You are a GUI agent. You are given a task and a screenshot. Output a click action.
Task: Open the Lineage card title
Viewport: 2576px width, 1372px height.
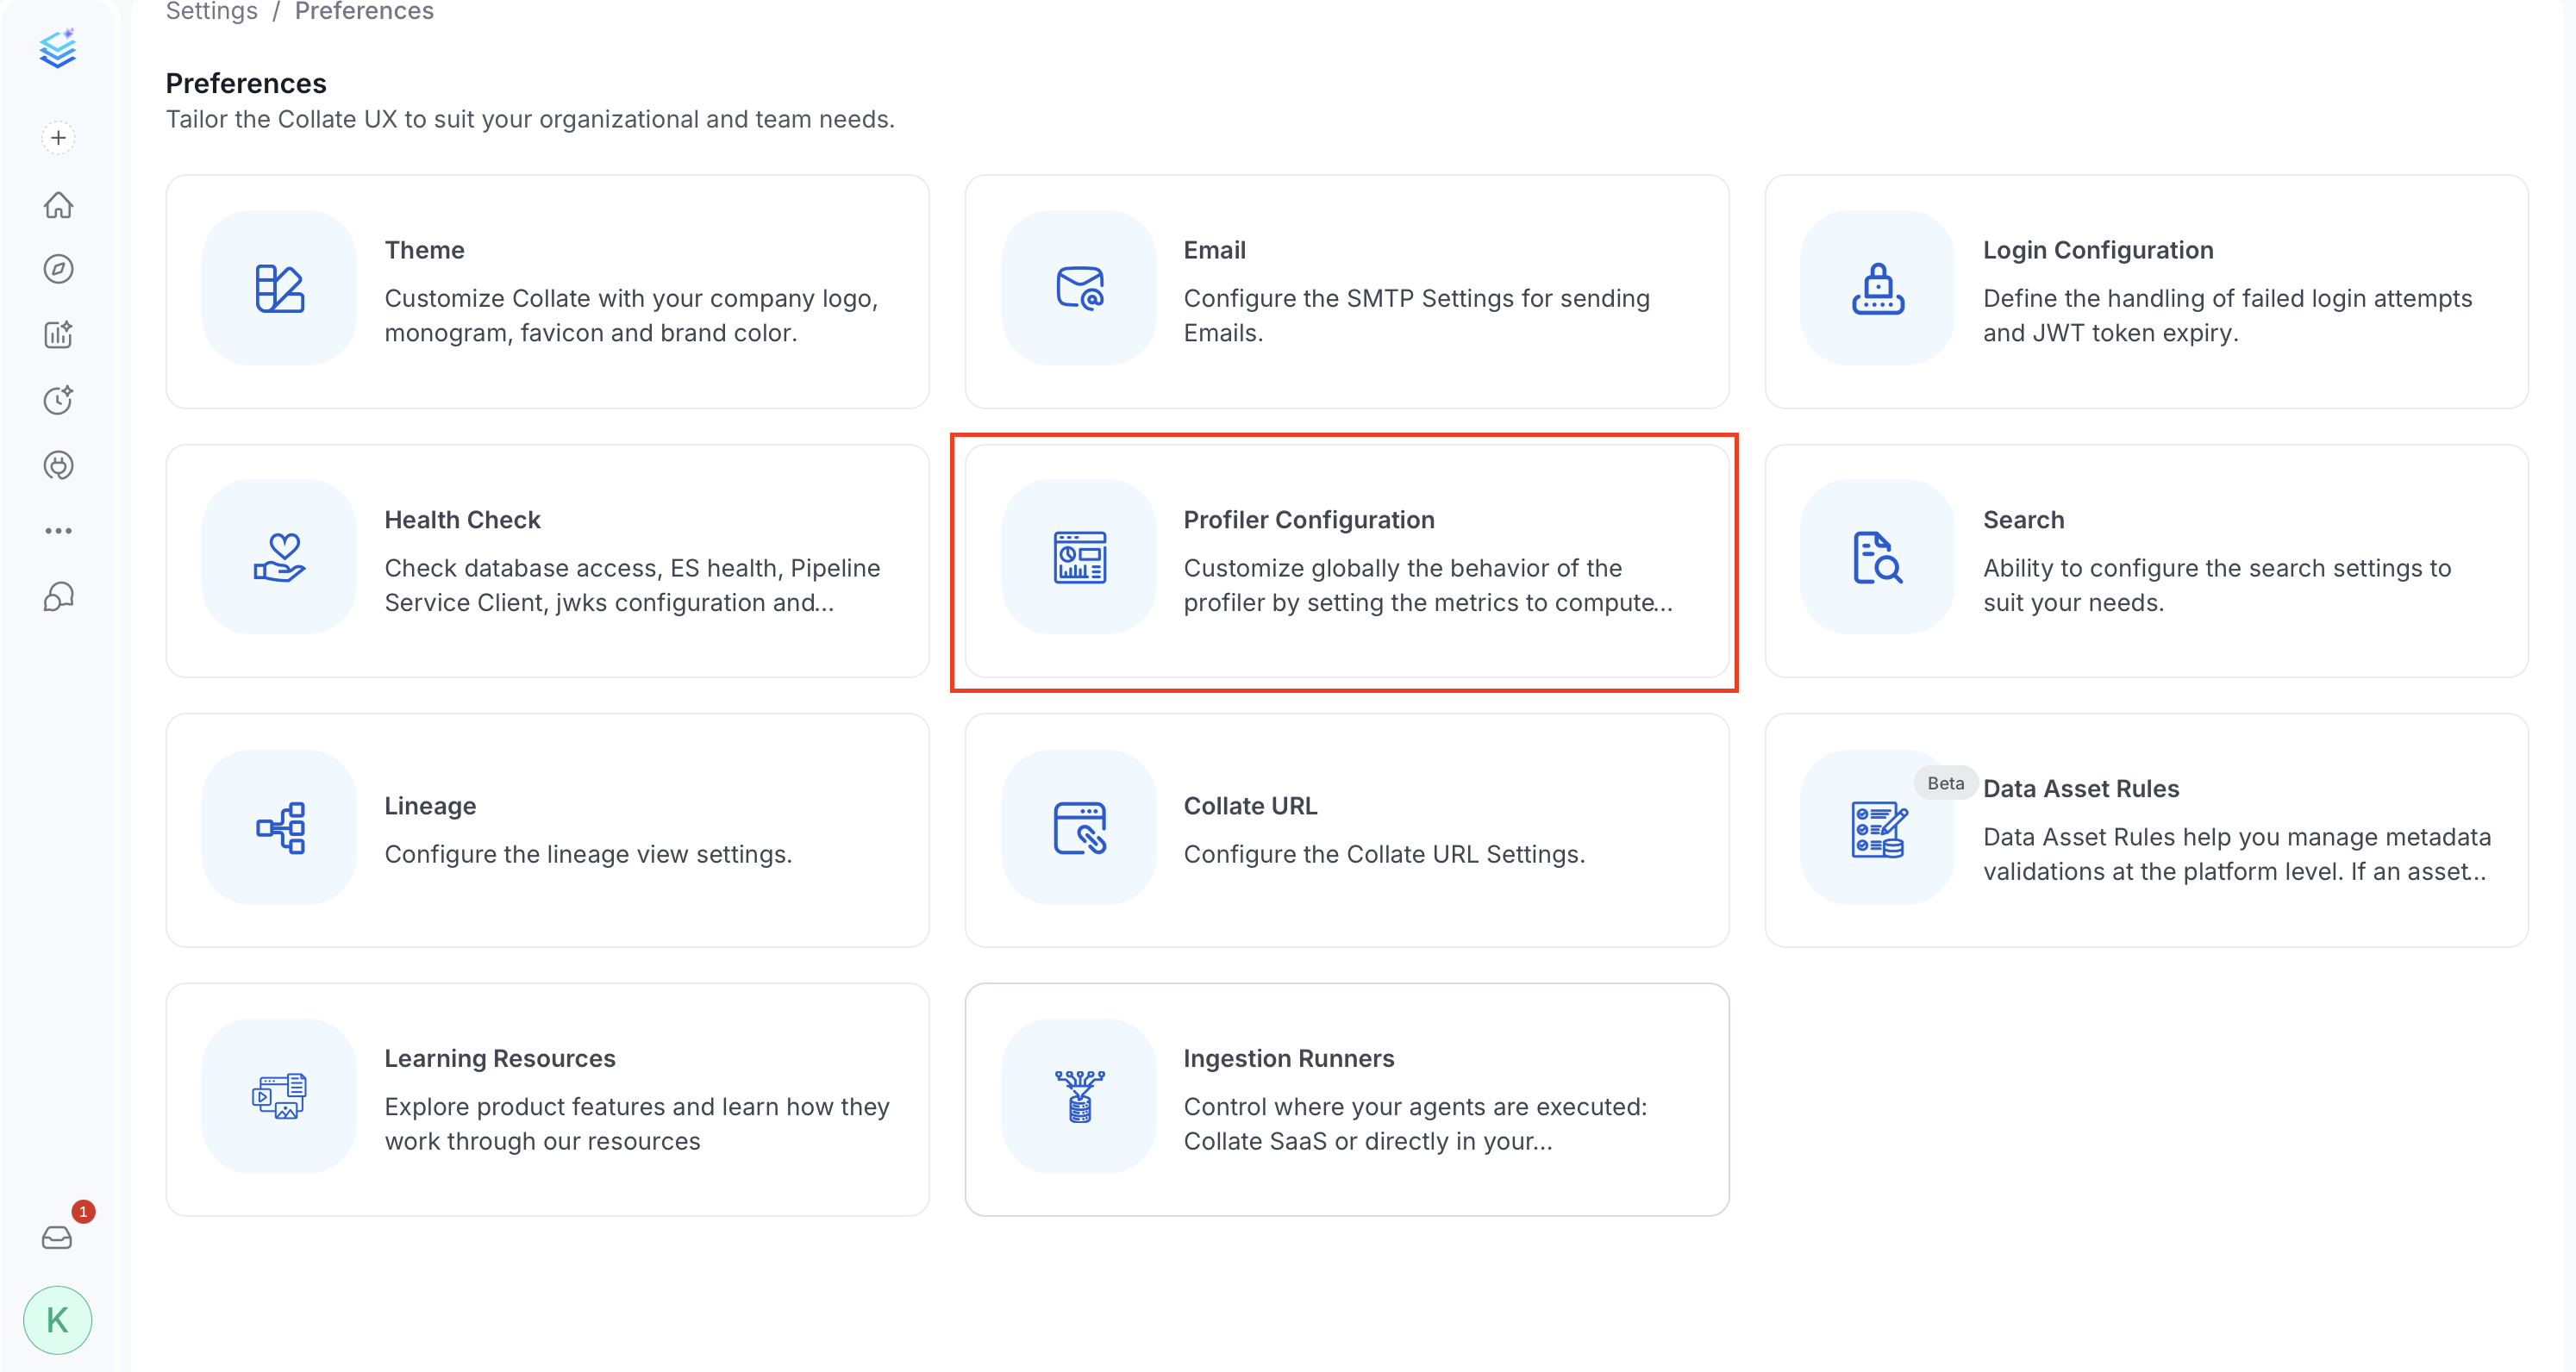[430, 806]
